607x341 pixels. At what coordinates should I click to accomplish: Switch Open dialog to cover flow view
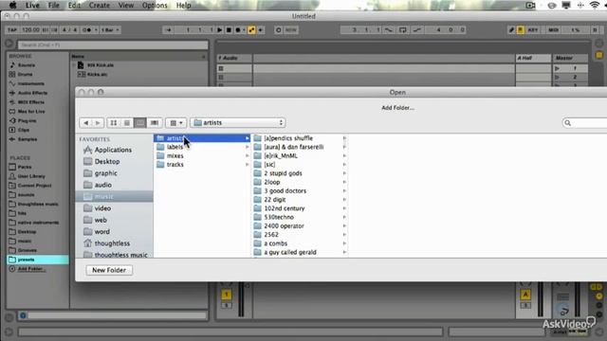point(154,123)
